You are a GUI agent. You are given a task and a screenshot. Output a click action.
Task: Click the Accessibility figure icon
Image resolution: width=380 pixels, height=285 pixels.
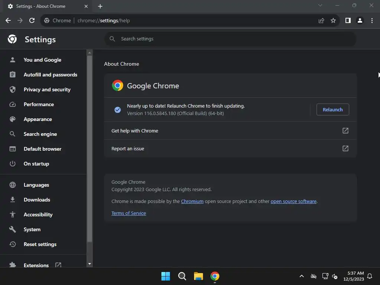pos(13,214)
